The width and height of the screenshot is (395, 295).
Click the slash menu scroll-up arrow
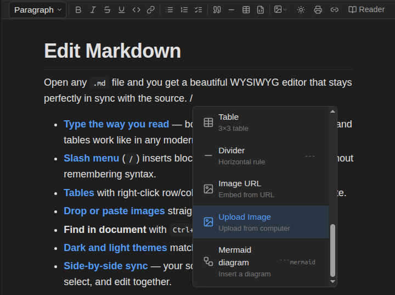333,112
